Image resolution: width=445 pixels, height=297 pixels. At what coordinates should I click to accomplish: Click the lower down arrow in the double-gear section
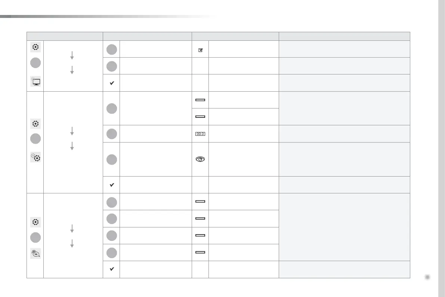pyautogui.click(x=72, y=146)
